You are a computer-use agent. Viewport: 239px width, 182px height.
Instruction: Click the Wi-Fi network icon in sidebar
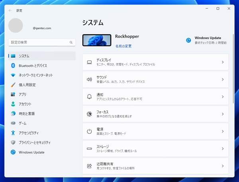click(13, 75)
